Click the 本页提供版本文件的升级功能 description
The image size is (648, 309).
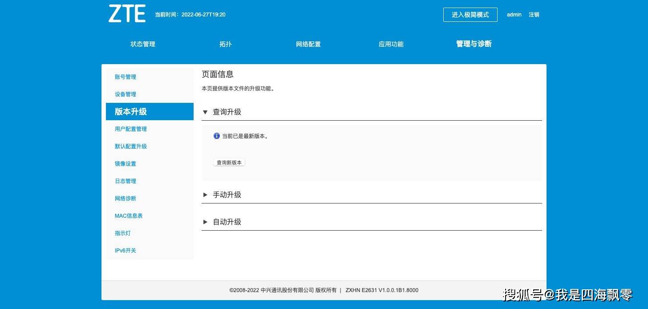238,89
